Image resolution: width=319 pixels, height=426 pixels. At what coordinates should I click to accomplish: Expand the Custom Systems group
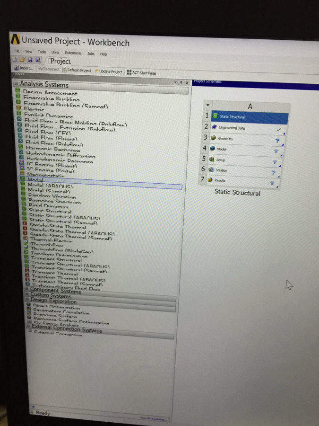(27, 293)
